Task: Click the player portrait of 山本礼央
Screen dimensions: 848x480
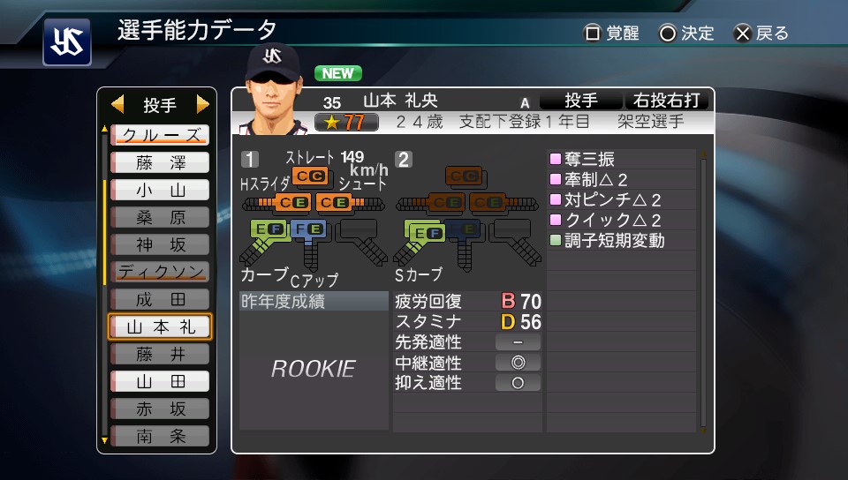Action: (x=272, y=89)
